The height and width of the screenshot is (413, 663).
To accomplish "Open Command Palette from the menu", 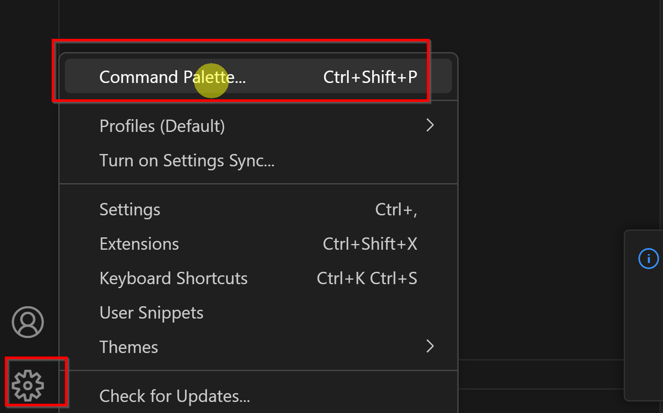I will coord(172,77).
